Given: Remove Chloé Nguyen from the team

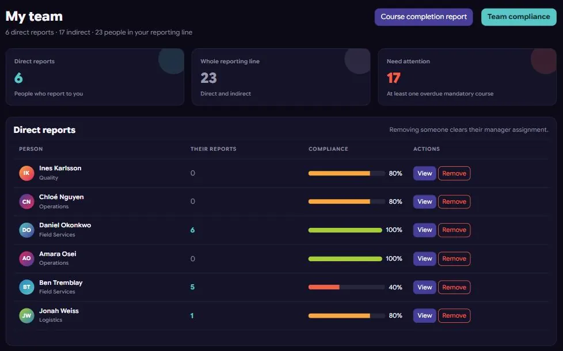Looking at the screenshot, I should (454, 202).
